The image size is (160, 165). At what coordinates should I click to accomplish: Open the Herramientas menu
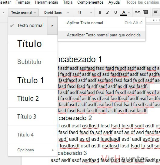click(x=46, y=2)
